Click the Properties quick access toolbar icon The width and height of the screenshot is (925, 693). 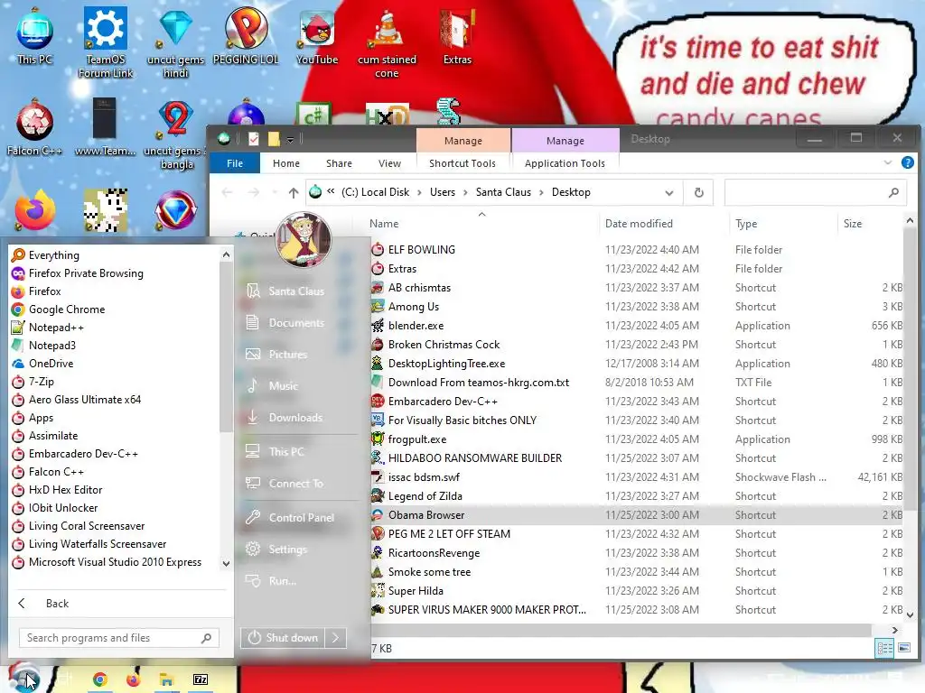click(x=254, y=139)
